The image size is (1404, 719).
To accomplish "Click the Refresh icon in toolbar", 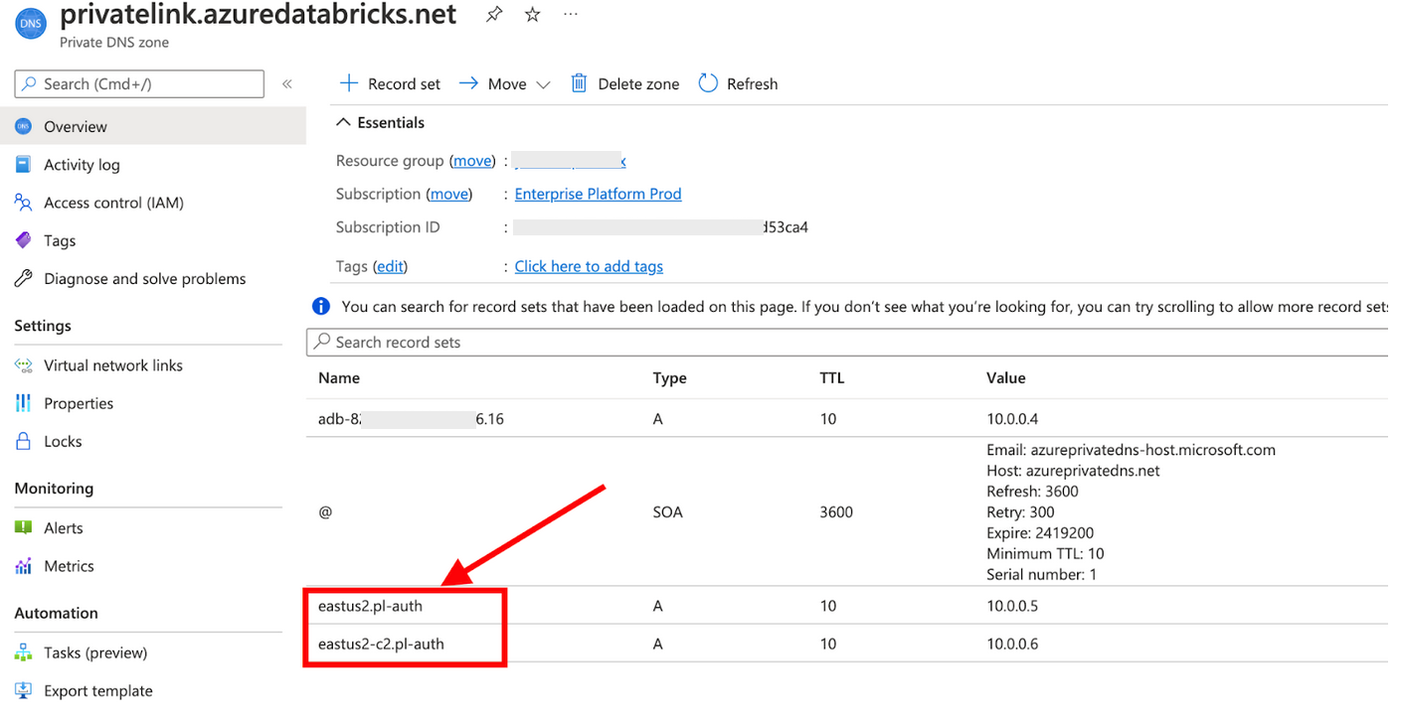I will coord(708,83).
